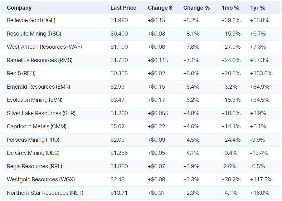The width and height of the screenshot is (282, 201).
Task: Sort by the Last Price column
Action: point(123,8)
